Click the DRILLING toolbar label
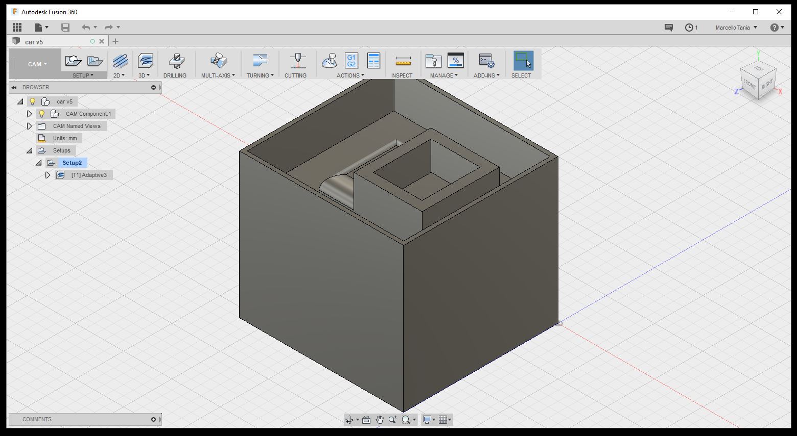797x436 pixels. (x=175, y=75)
